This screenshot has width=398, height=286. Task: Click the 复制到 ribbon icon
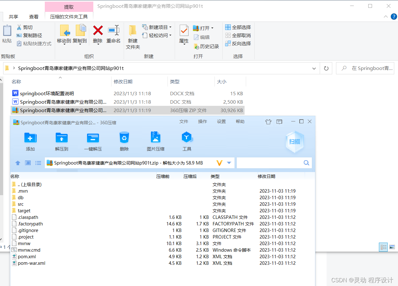tap(80, 31)
